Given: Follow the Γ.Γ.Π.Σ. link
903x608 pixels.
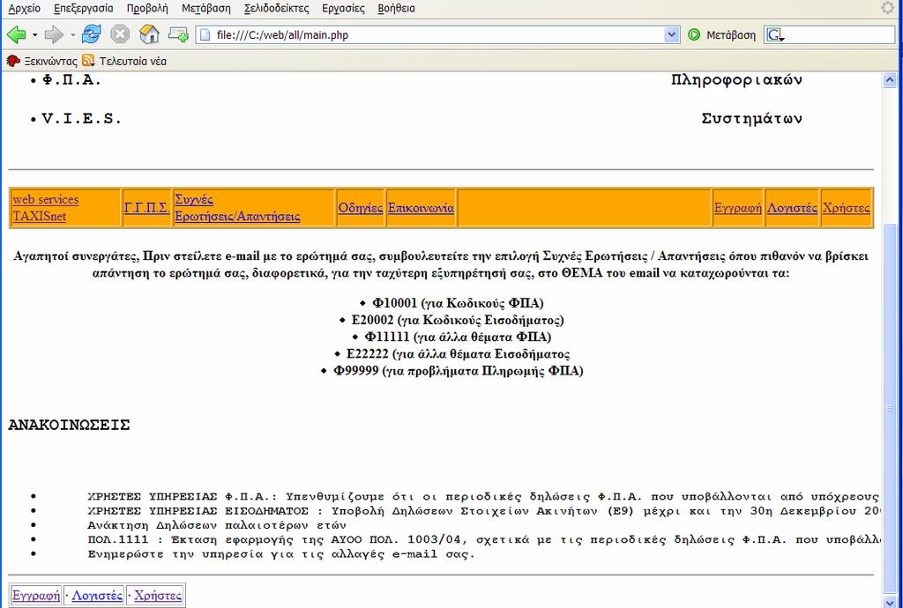Looking at the screenshot, I should [147, 208].
